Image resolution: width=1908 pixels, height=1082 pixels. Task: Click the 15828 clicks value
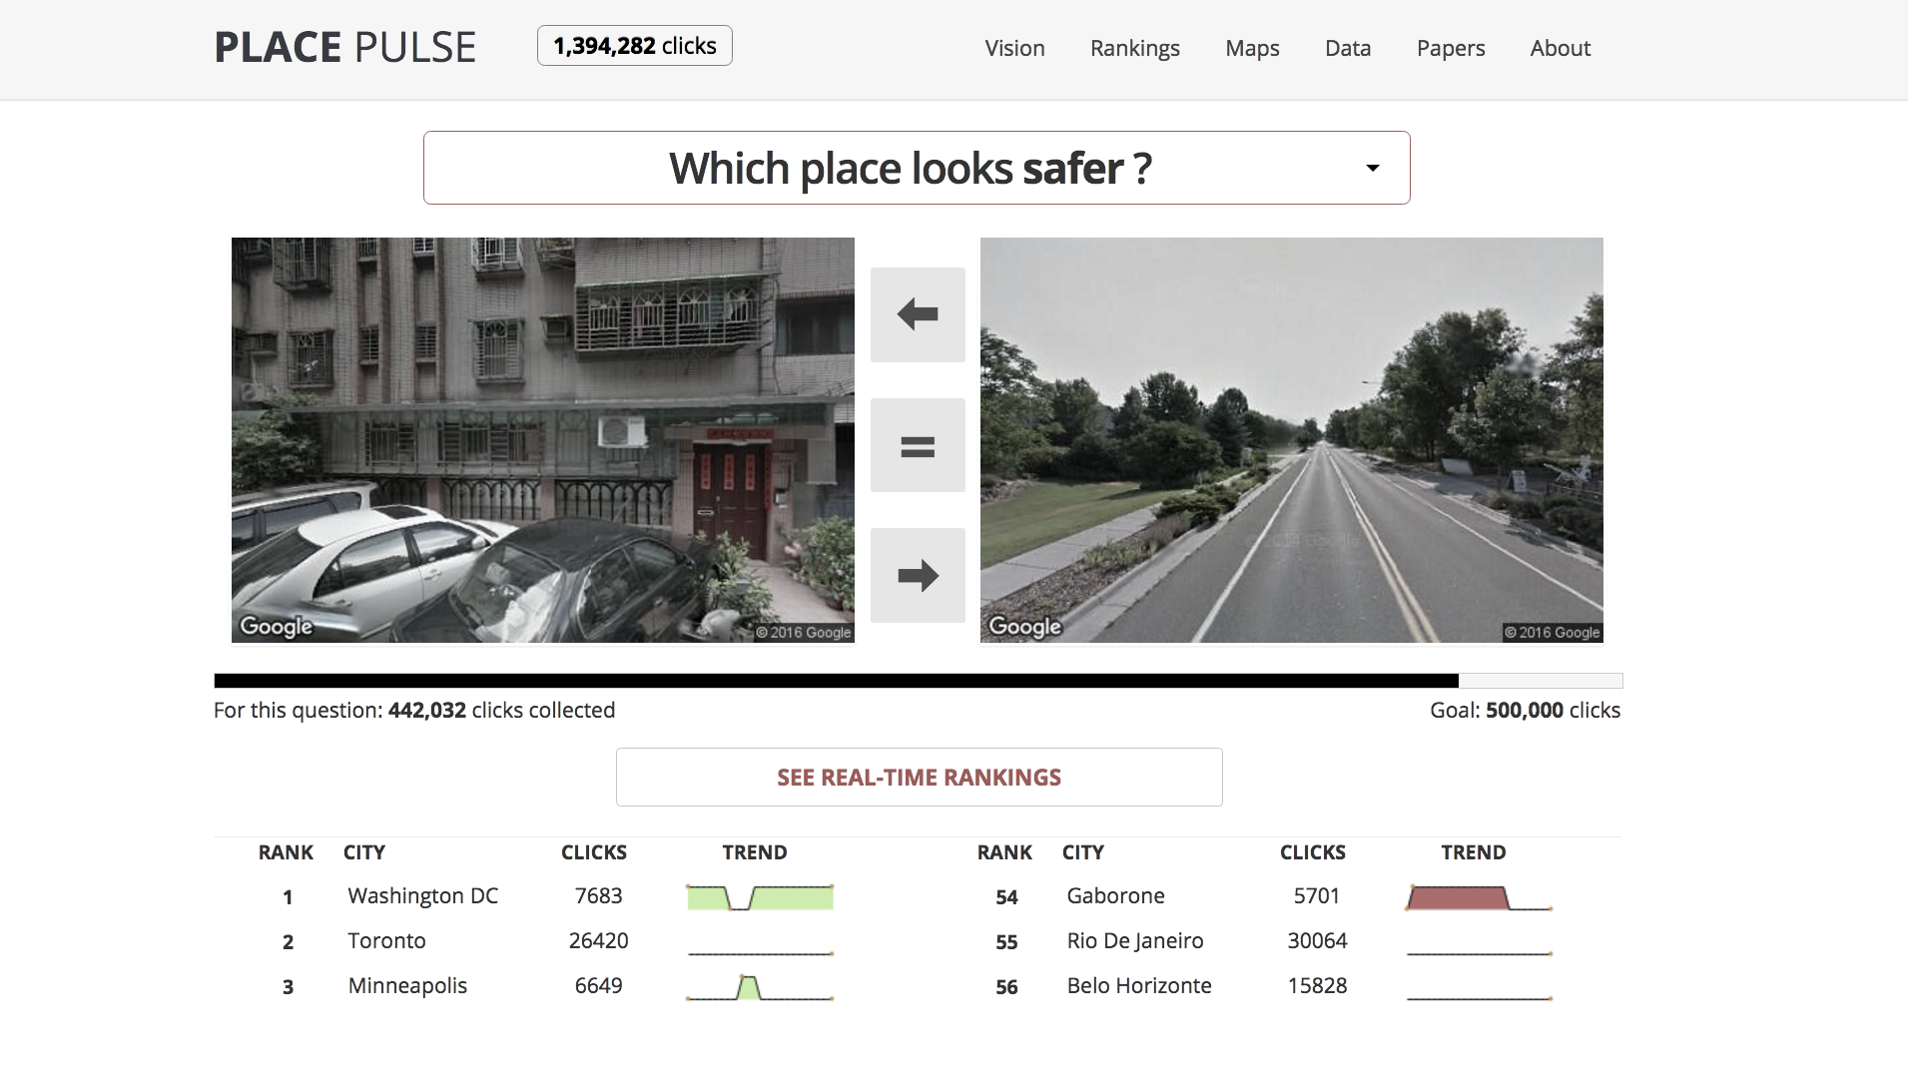pos(1317,985)
